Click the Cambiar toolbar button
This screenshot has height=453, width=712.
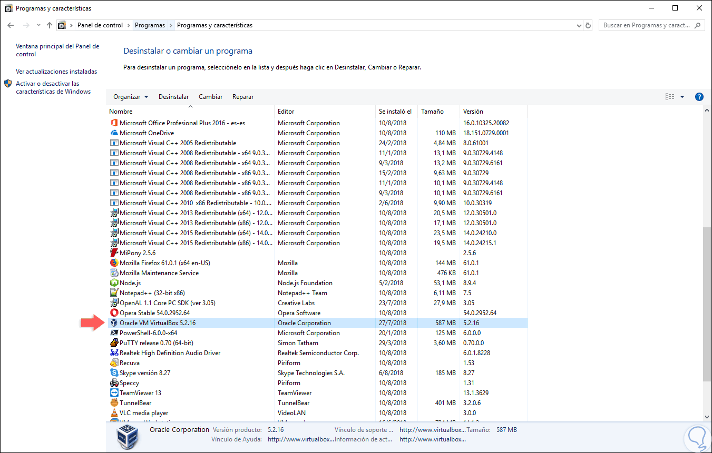click(211, 97)
